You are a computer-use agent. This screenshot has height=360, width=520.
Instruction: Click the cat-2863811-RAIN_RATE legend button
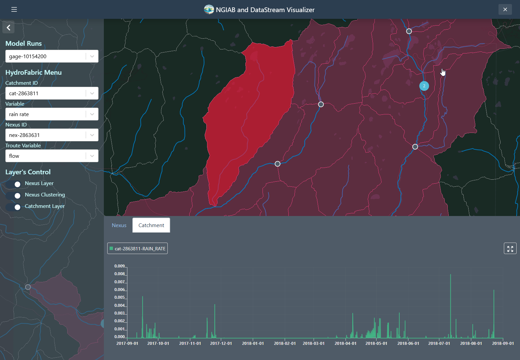(x=137, y=248)
